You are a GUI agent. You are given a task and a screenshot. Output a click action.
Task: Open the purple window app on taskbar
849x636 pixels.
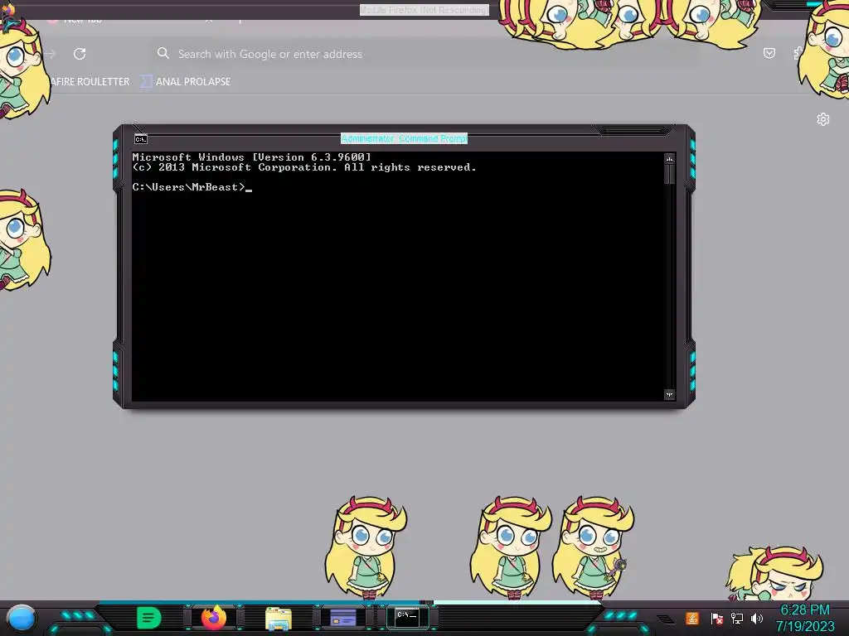(343, 618)
